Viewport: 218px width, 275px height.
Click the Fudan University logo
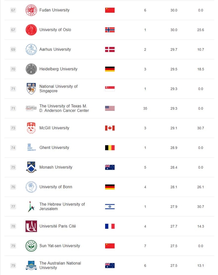(31, 10)
